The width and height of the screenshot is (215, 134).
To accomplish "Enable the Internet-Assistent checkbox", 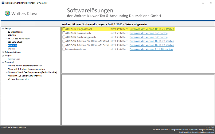I will click(x=64, y=49).
